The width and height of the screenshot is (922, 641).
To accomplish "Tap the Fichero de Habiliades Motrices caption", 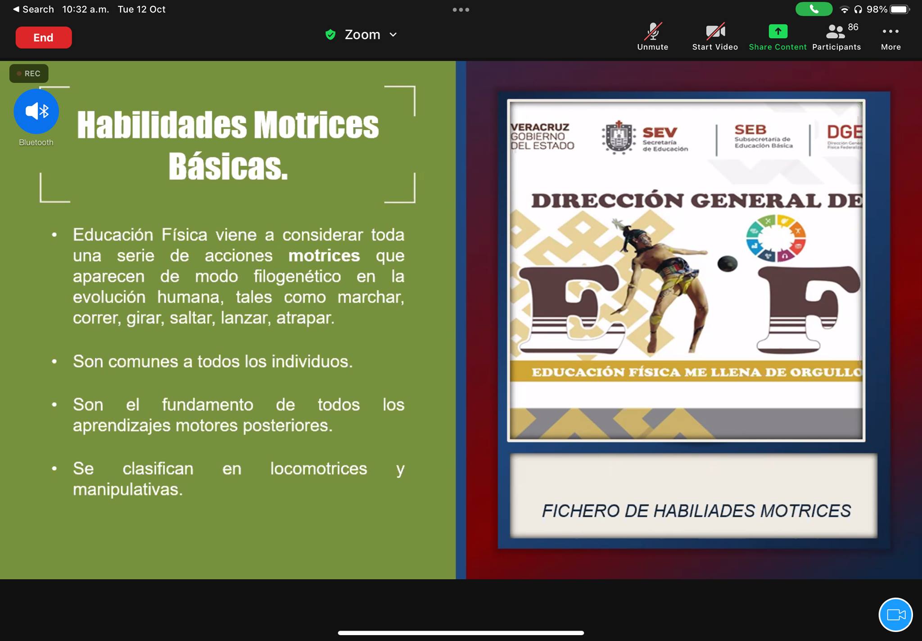I will click(696, 511).
